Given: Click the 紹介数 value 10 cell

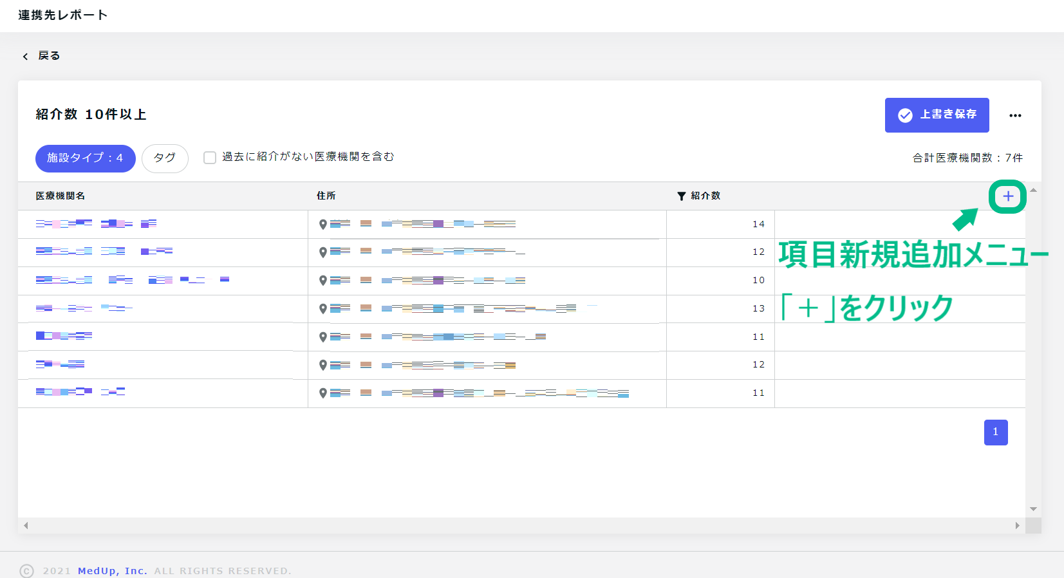Looking at the screenshot, I should pos(720,280).
